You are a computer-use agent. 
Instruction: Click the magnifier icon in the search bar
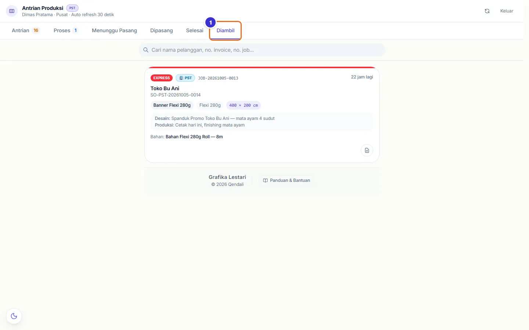pos(146,50)
